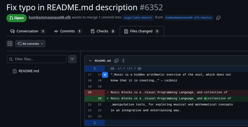Select README.md in the file tree
Image resolution: width=248 pixels, height=127 pixels.
[29, 71]
